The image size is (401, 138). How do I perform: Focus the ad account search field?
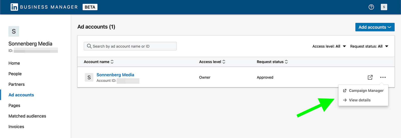click(130, 46)
